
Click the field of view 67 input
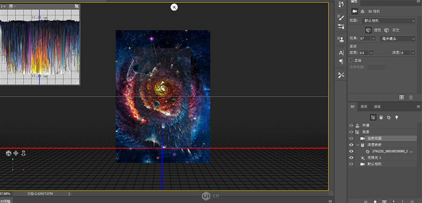point(365,38)
